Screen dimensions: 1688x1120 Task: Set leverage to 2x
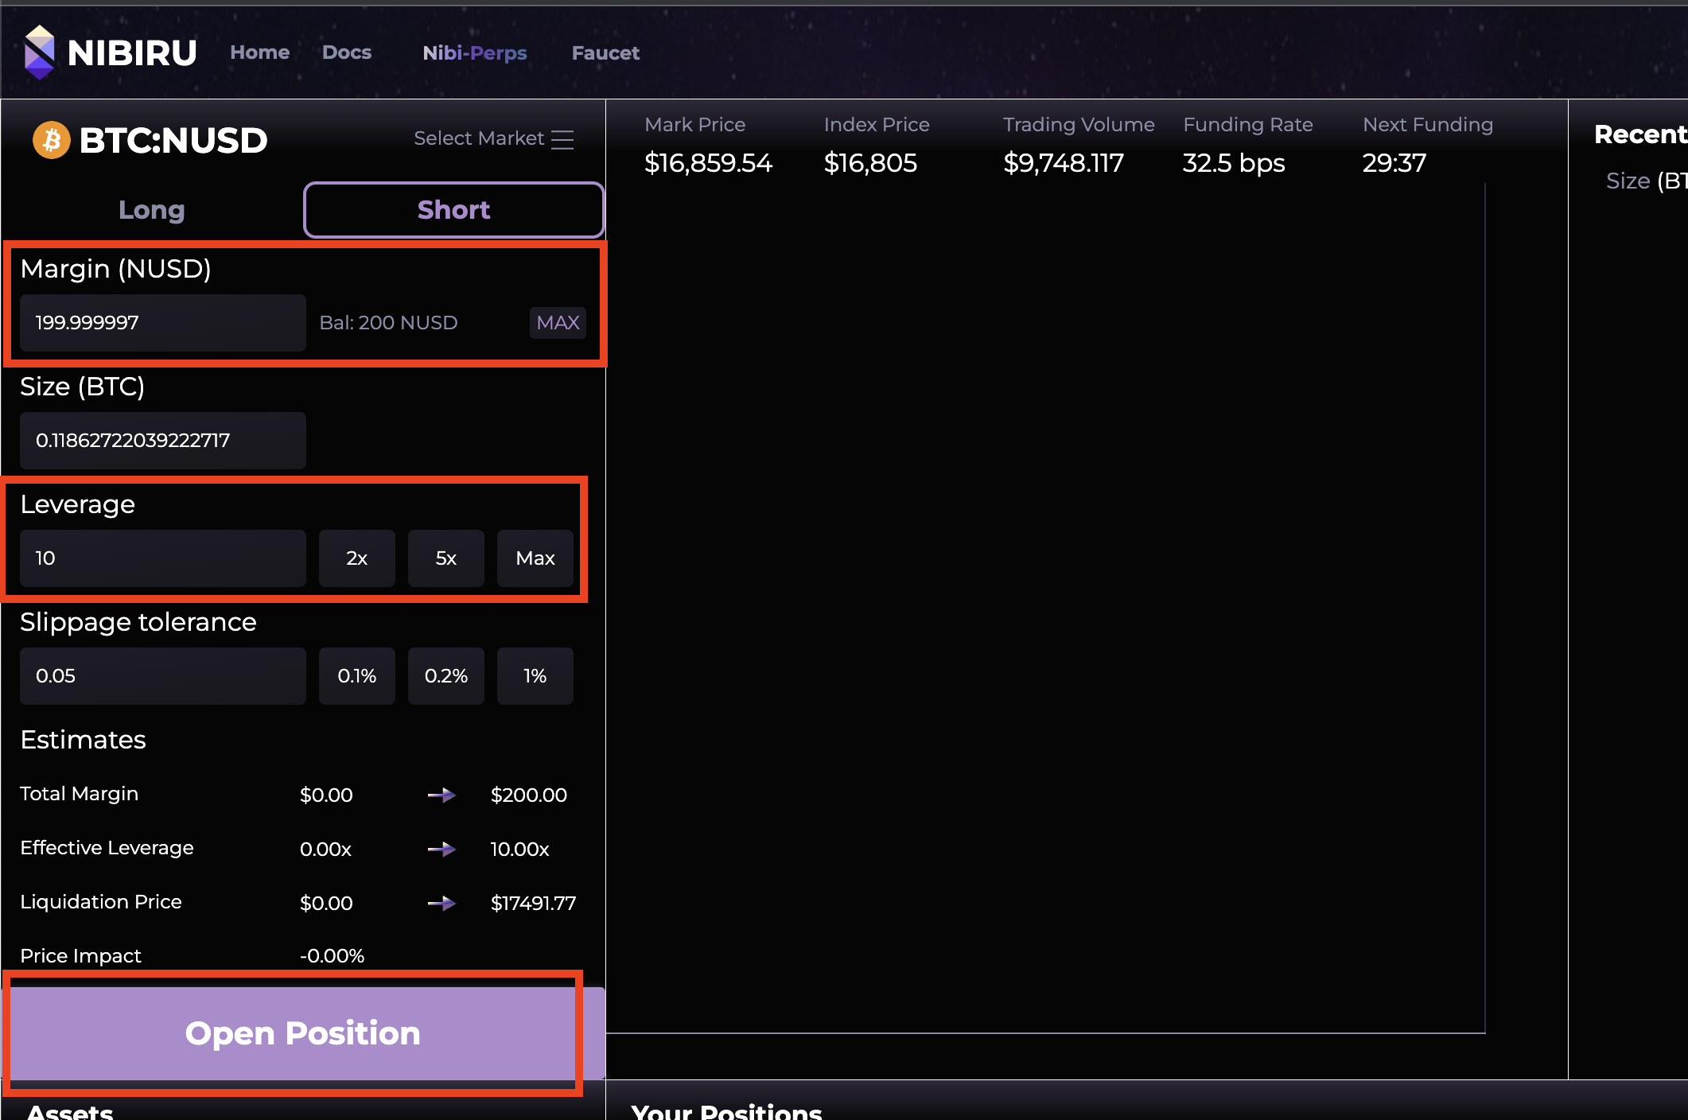pyautogui.click(x=356, y=558)
